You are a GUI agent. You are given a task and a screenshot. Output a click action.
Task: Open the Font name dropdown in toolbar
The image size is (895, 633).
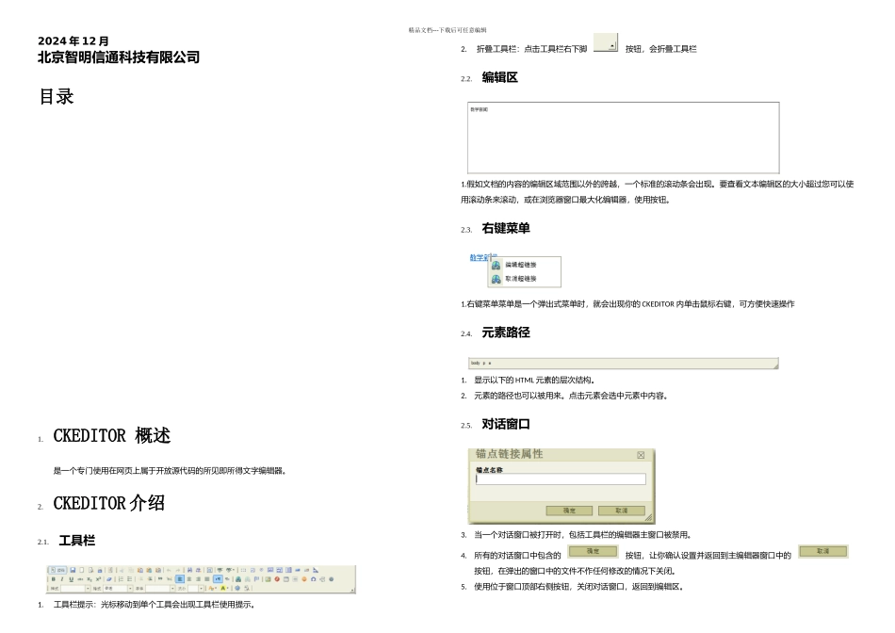160,589
